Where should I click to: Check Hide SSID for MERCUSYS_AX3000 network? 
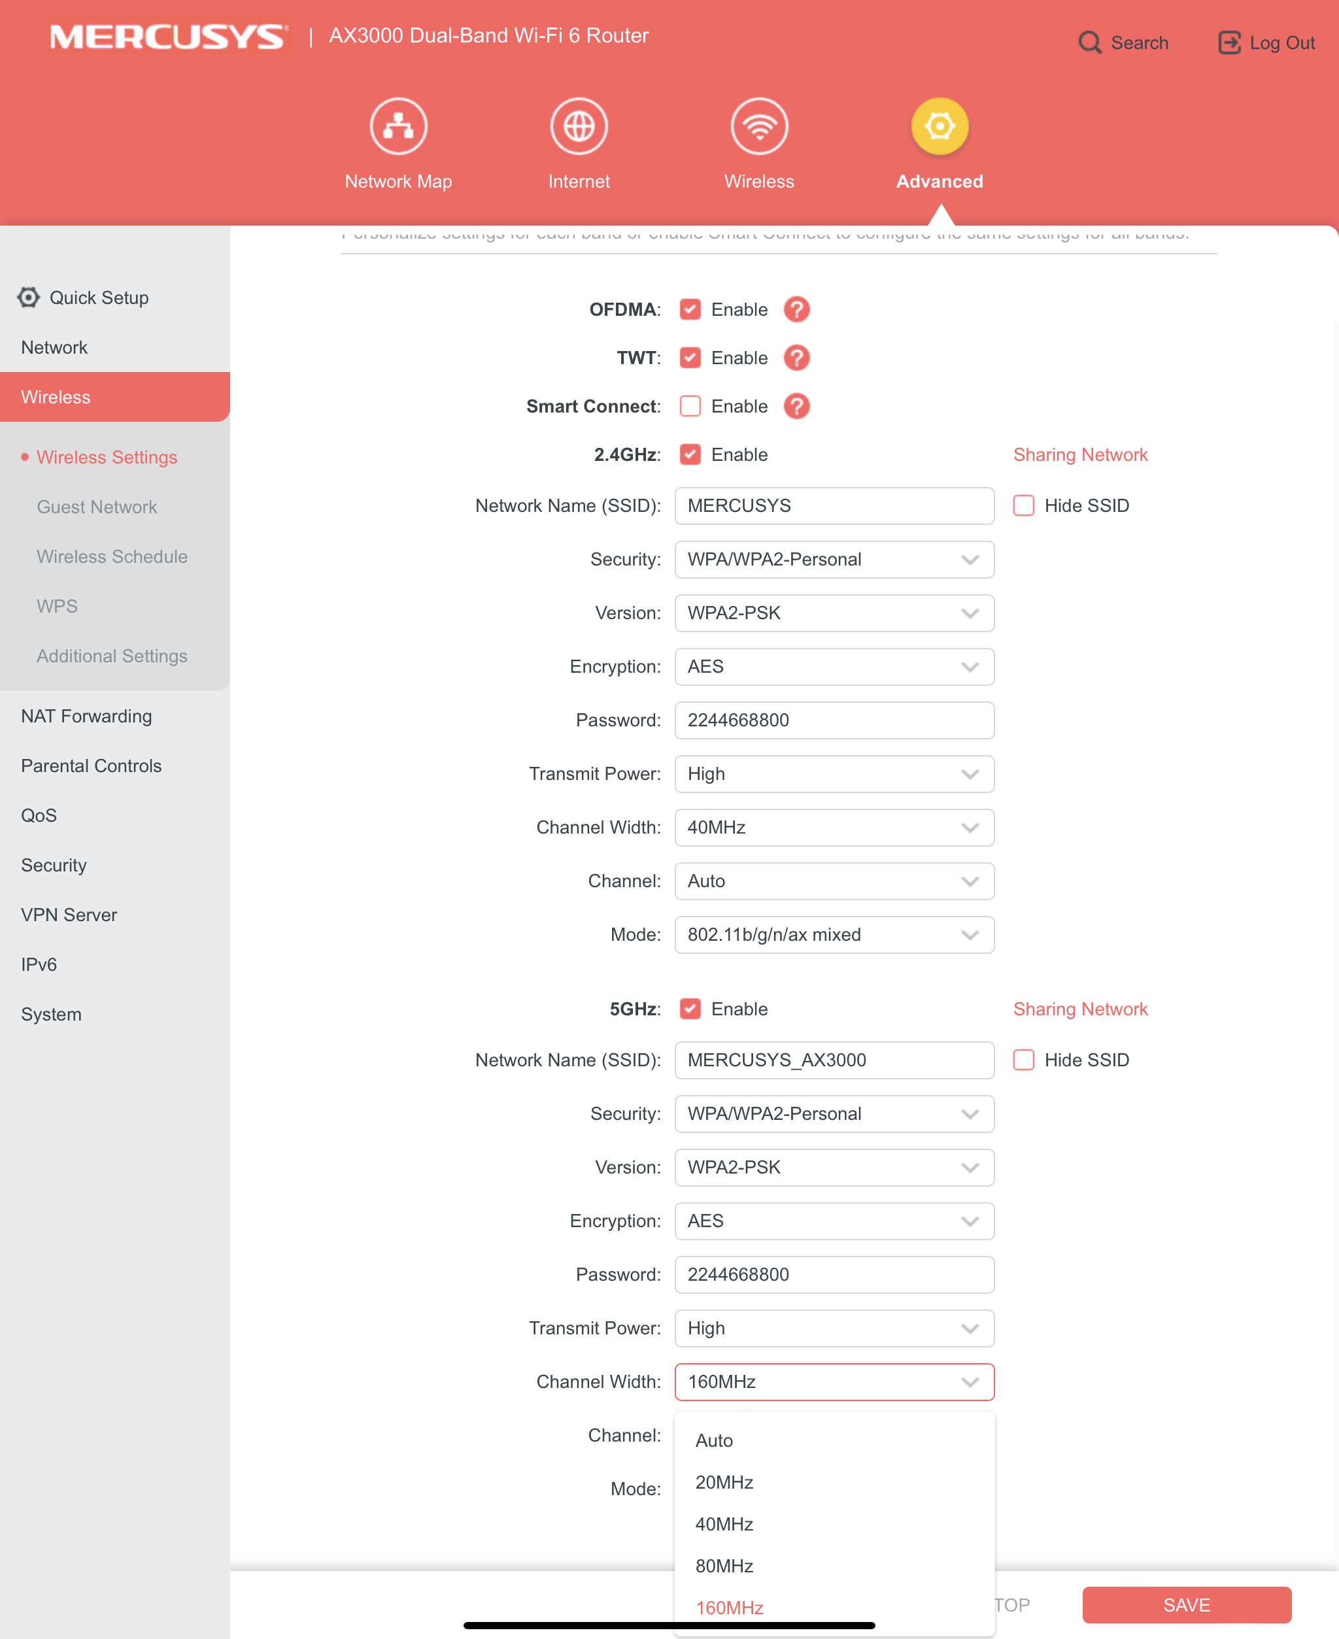tap(1023, 1060)
